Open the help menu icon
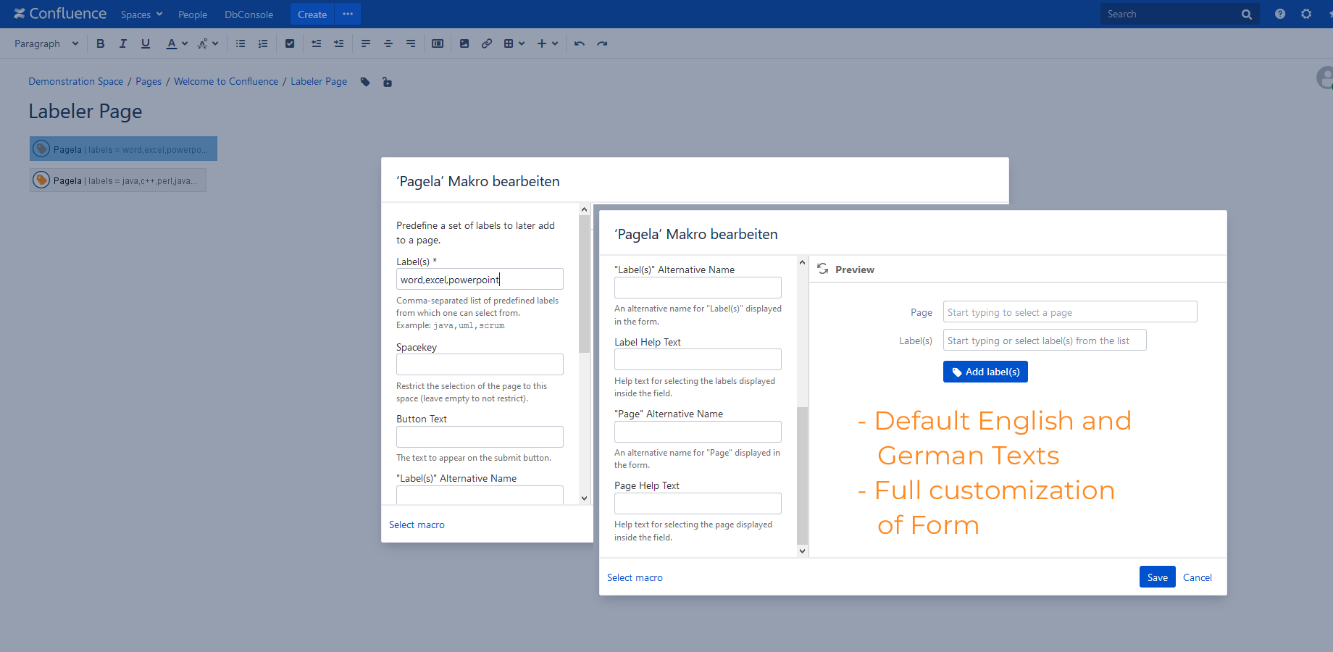The height and width of the screenshot is (652, 1333). pos(1280,14)
